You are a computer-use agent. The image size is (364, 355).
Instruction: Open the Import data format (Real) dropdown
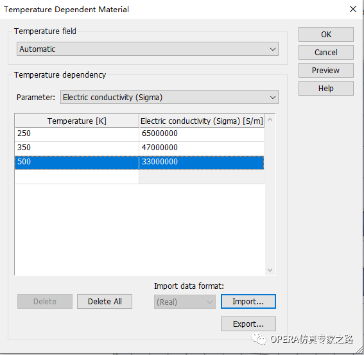click(184, 302)
